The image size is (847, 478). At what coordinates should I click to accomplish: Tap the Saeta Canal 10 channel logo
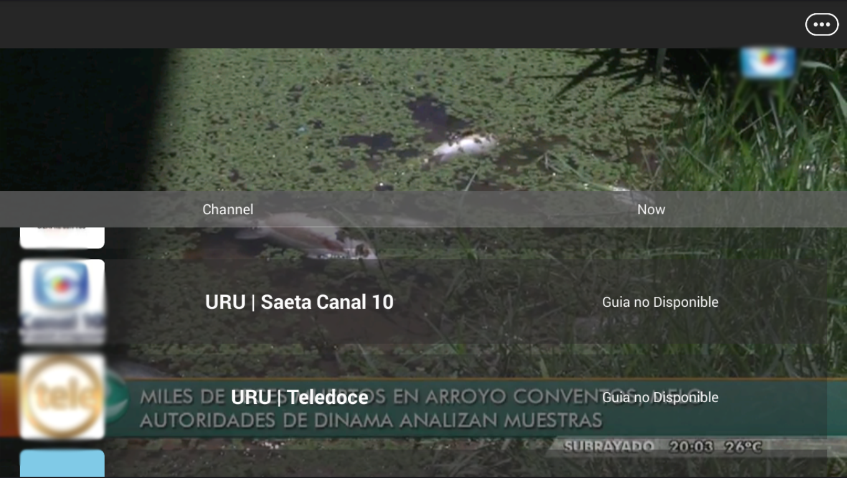(x=62, y=302)
